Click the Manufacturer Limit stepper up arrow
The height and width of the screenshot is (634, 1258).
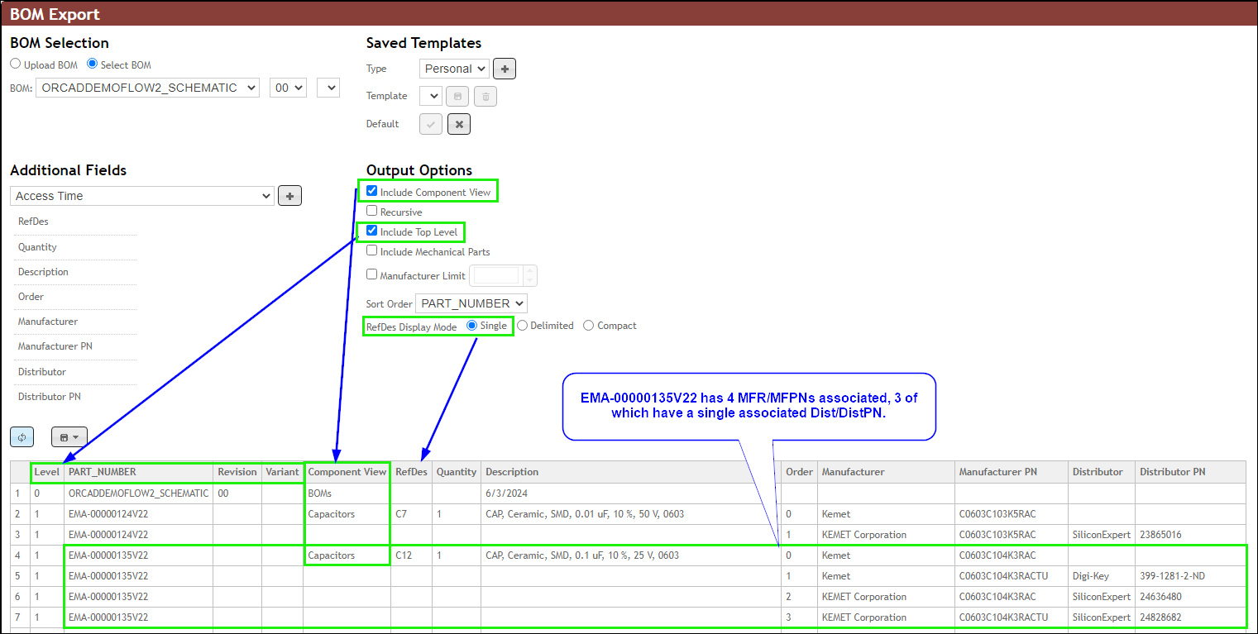pyautogui.click(x=530, y=271)
